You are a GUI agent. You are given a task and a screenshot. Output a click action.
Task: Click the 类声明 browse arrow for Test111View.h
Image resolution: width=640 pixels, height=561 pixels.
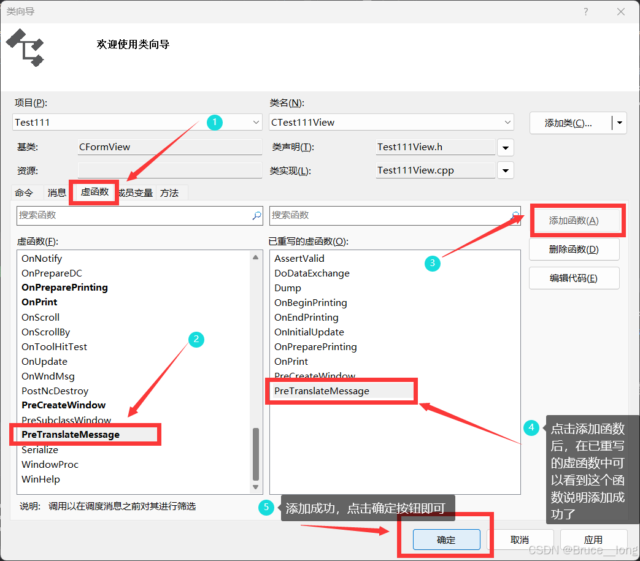(x=505, y=147)
